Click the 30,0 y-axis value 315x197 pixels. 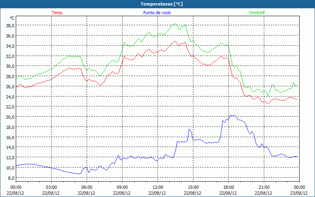click(10, 66)
